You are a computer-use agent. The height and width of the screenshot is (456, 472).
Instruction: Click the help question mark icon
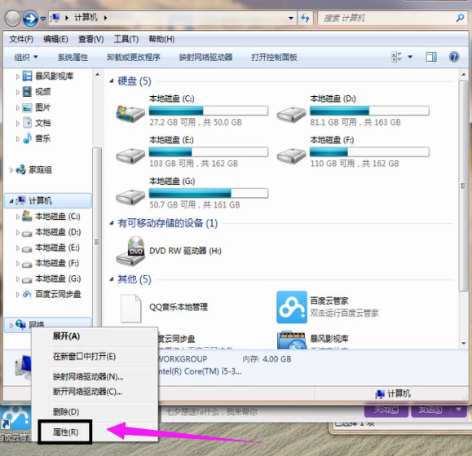(454, 57)
